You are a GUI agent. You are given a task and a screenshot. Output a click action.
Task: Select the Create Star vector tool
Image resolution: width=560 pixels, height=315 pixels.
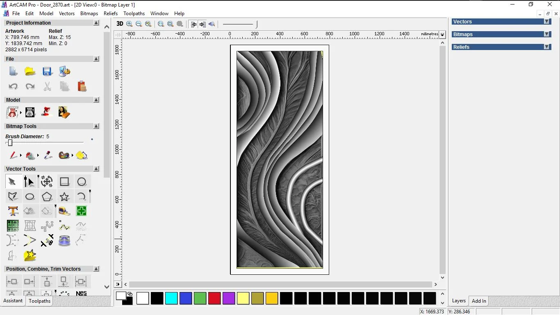64,196
